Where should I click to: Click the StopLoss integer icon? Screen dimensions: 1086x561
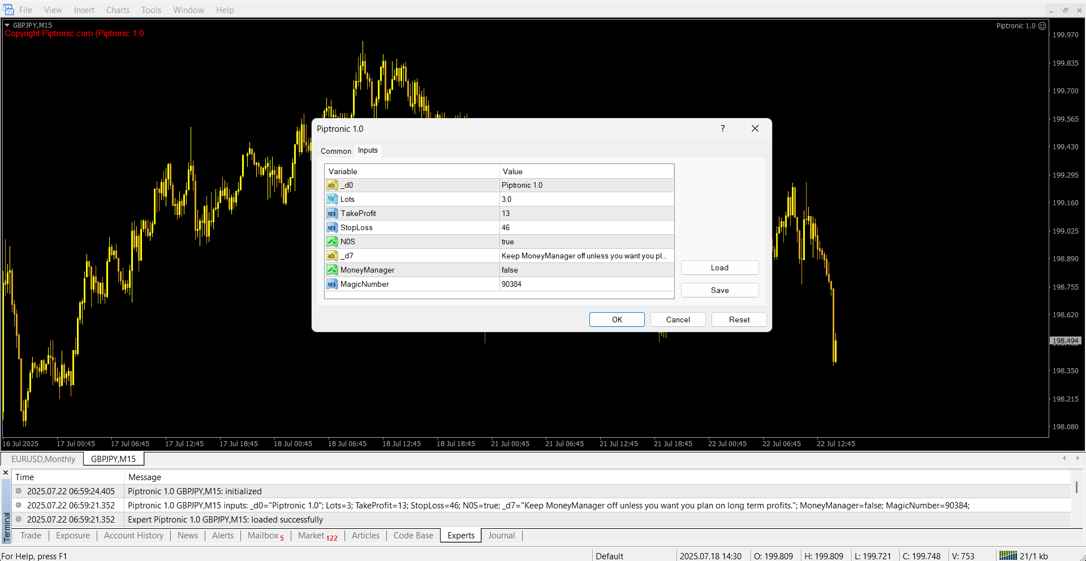pos(332,227)
